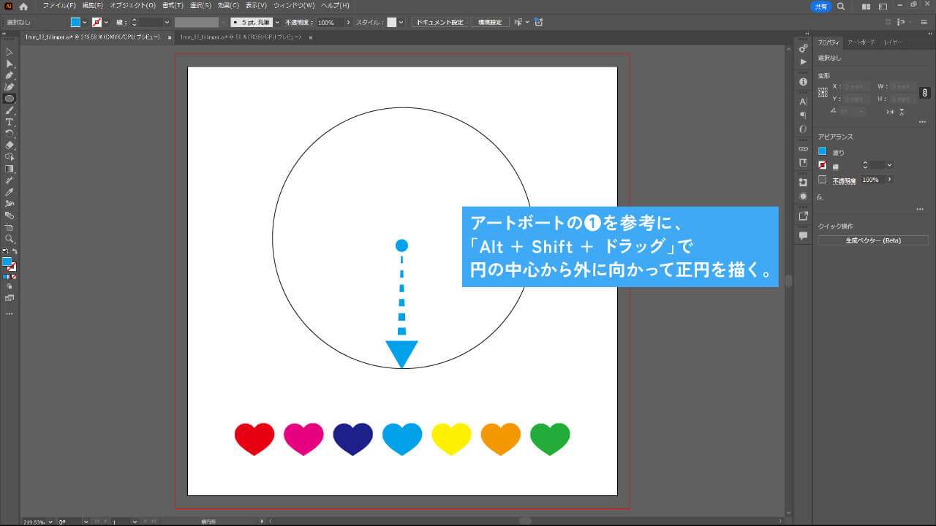Viewport: 936px width, 526px height.
Task: Select the Eraser tool
Action: click(x=10, y=145)
